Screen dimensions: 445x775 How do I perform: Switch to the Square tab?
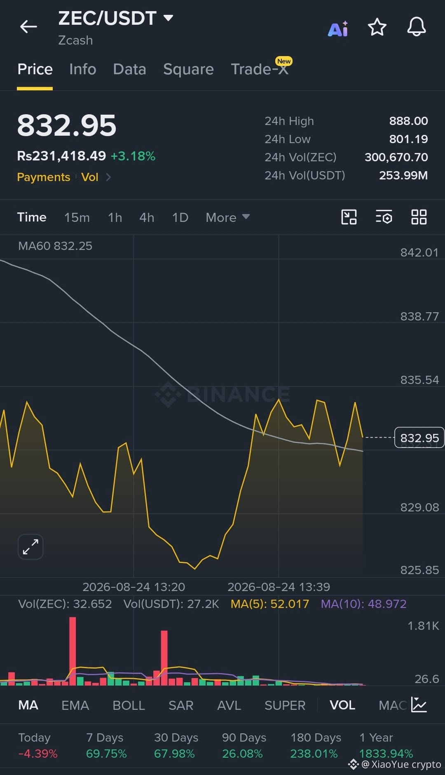pyautogui.click(x=188, y=69)
